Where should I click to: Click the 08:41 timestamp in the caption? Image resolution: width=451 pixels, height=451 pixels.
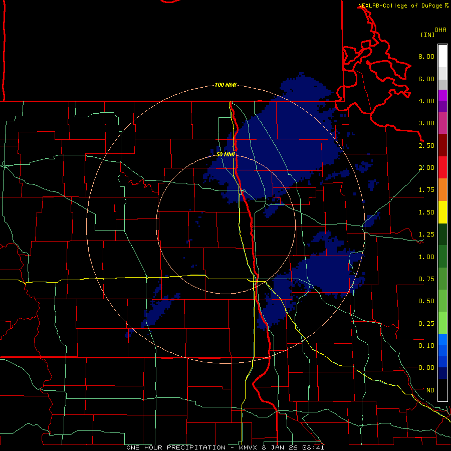click(x=313, y=447)
